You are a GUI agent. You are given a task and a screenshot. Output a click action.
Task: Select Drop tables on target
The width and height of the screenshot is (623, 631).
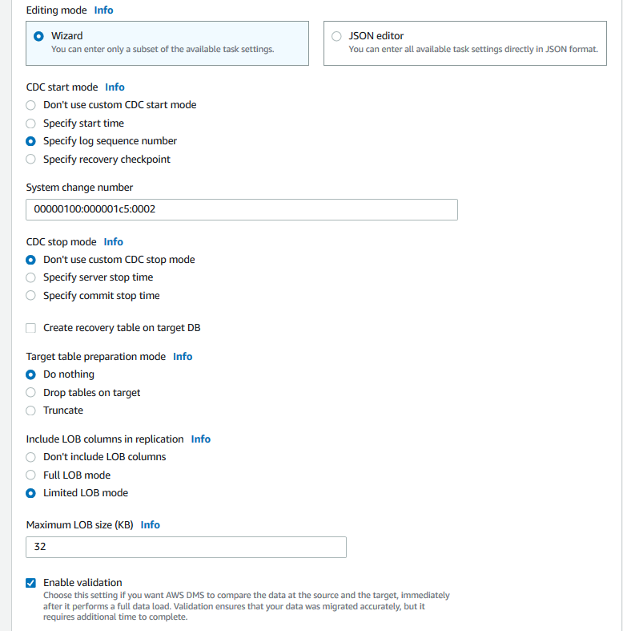30,393
